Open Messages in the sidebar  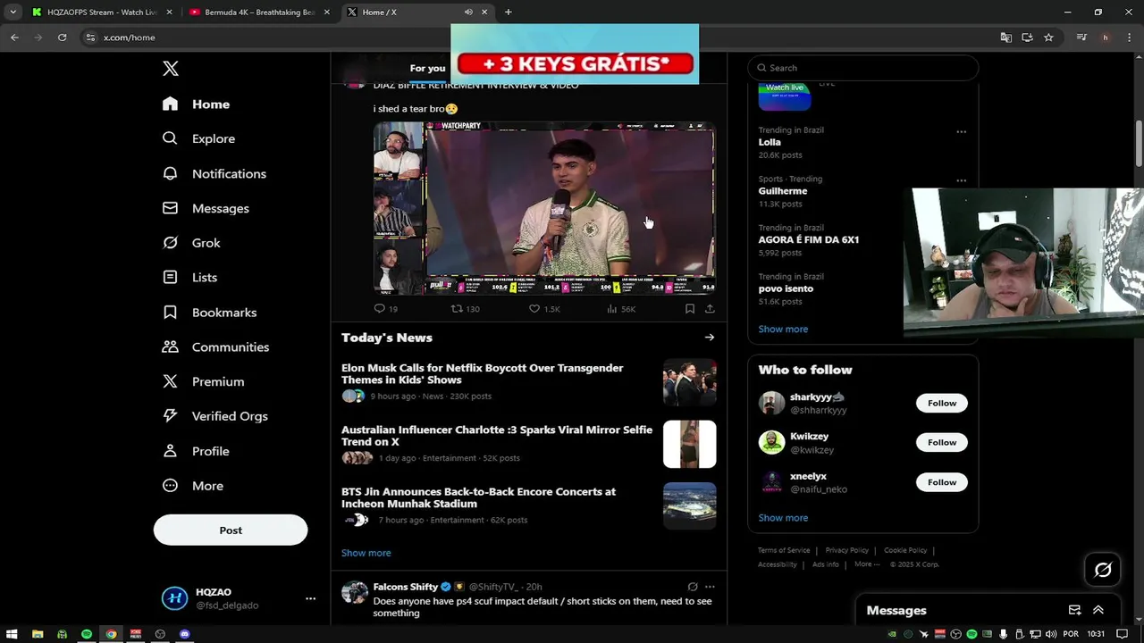[206, 208]
